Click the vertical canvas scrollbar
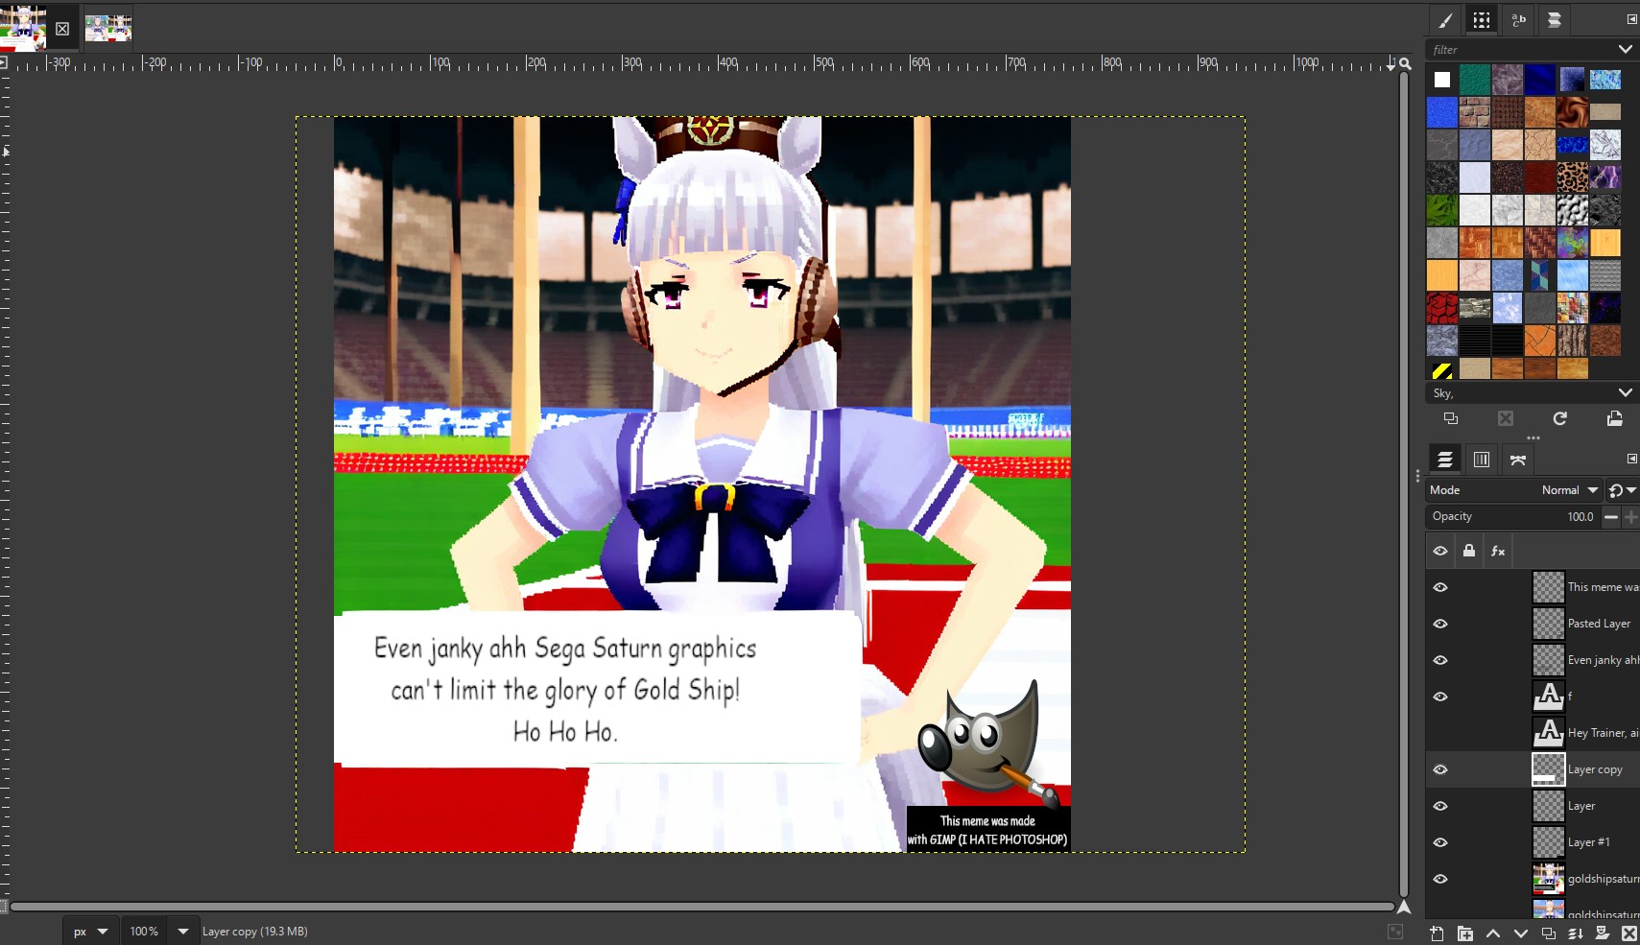This screenshot has width=1640, height=945. (1404, 484)
